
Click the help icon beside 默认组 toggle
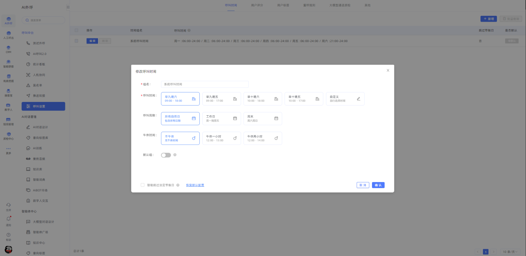175,155
